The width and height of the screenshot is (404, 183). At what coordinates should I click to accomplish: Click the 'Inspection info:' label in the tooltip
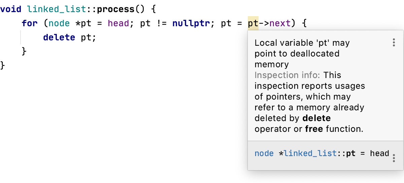[x=287, y=75]
